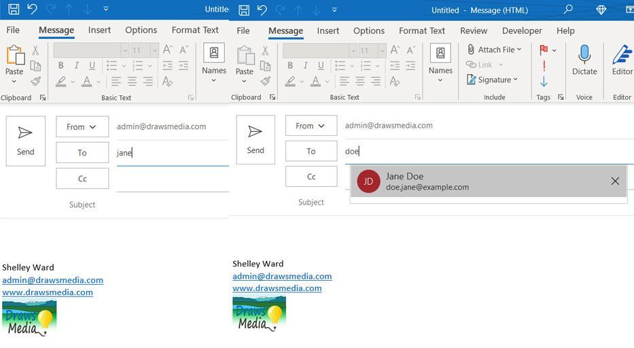Expand Clipboard dialog launcher in left window
Image resolution: width=634 pixels, height=348 pixels.
[x=43, y=97]
